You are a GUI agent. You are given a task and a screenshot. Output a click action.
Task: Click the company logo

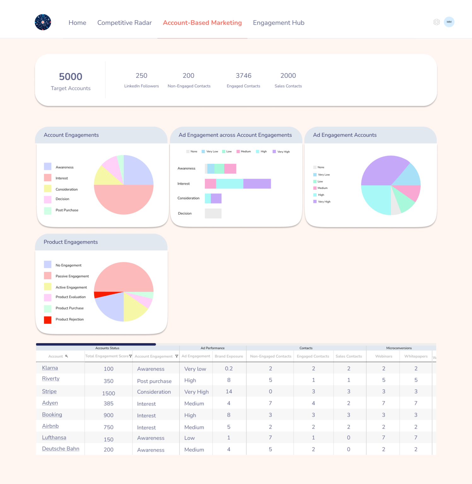point(43,22)
